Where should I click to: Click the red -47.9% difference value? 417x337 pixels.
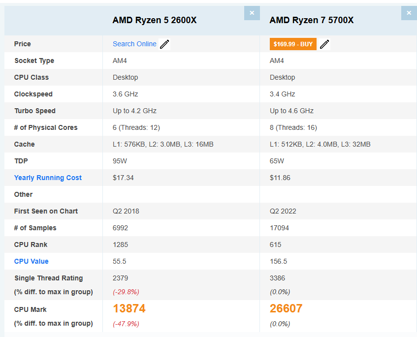[x=126, y=324]
